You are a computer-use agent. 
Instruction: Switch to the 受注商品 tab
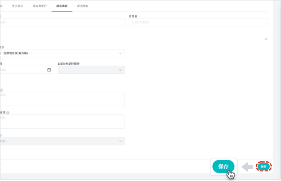pos(17,6)
